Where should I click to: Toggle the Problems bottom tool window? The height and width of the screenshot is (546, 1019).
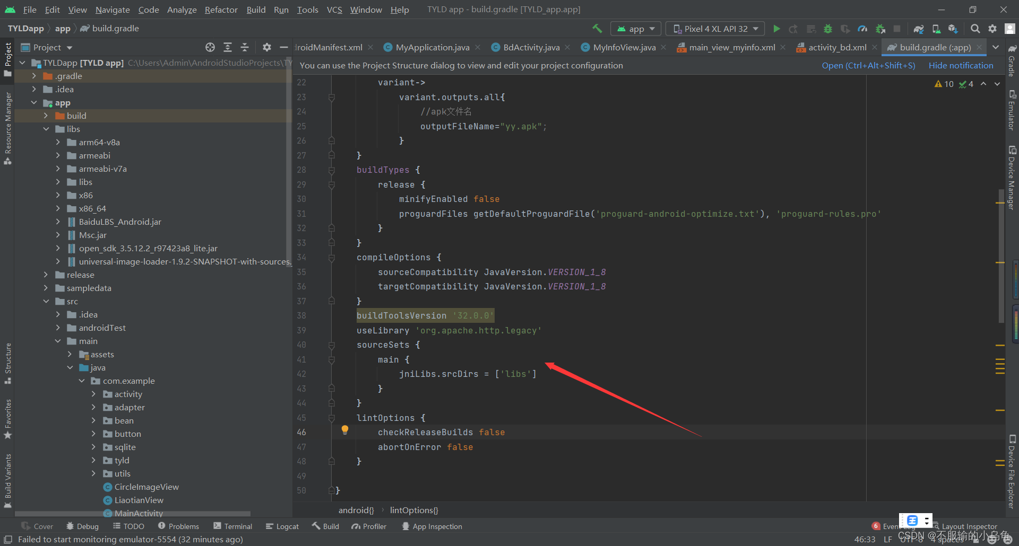(x=178, y=526)
